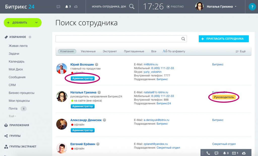The image size is (258, 156).
Task: Switch to the Все tab
Action: click(154, 51)
